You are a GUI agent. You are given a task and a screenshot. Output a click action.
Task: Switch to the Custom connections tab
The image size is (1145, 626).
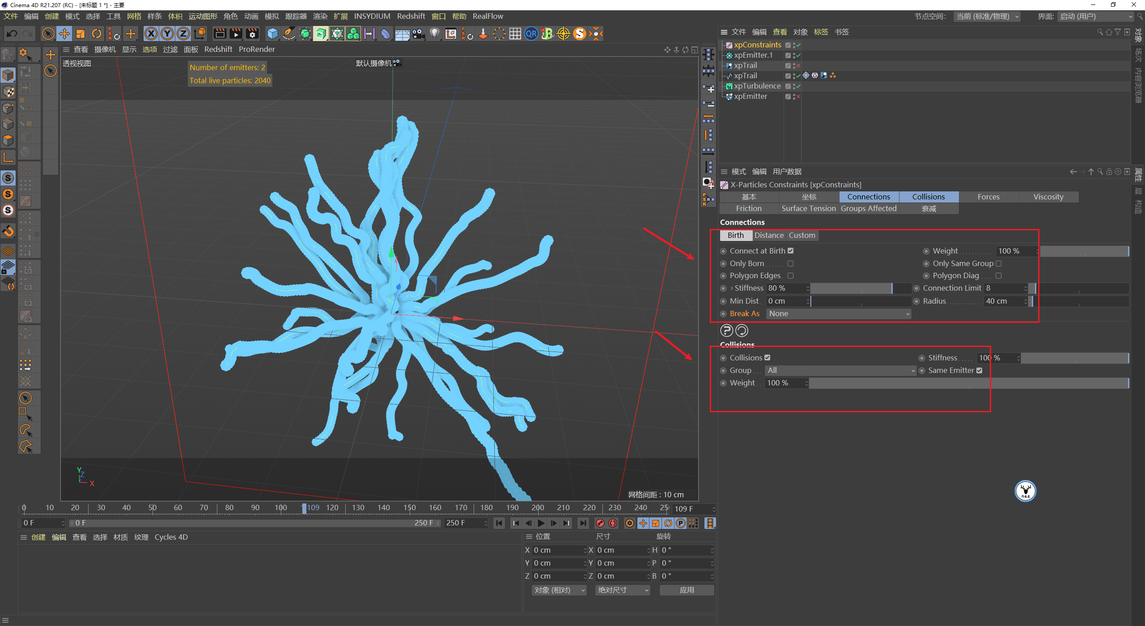pos(802,235)
